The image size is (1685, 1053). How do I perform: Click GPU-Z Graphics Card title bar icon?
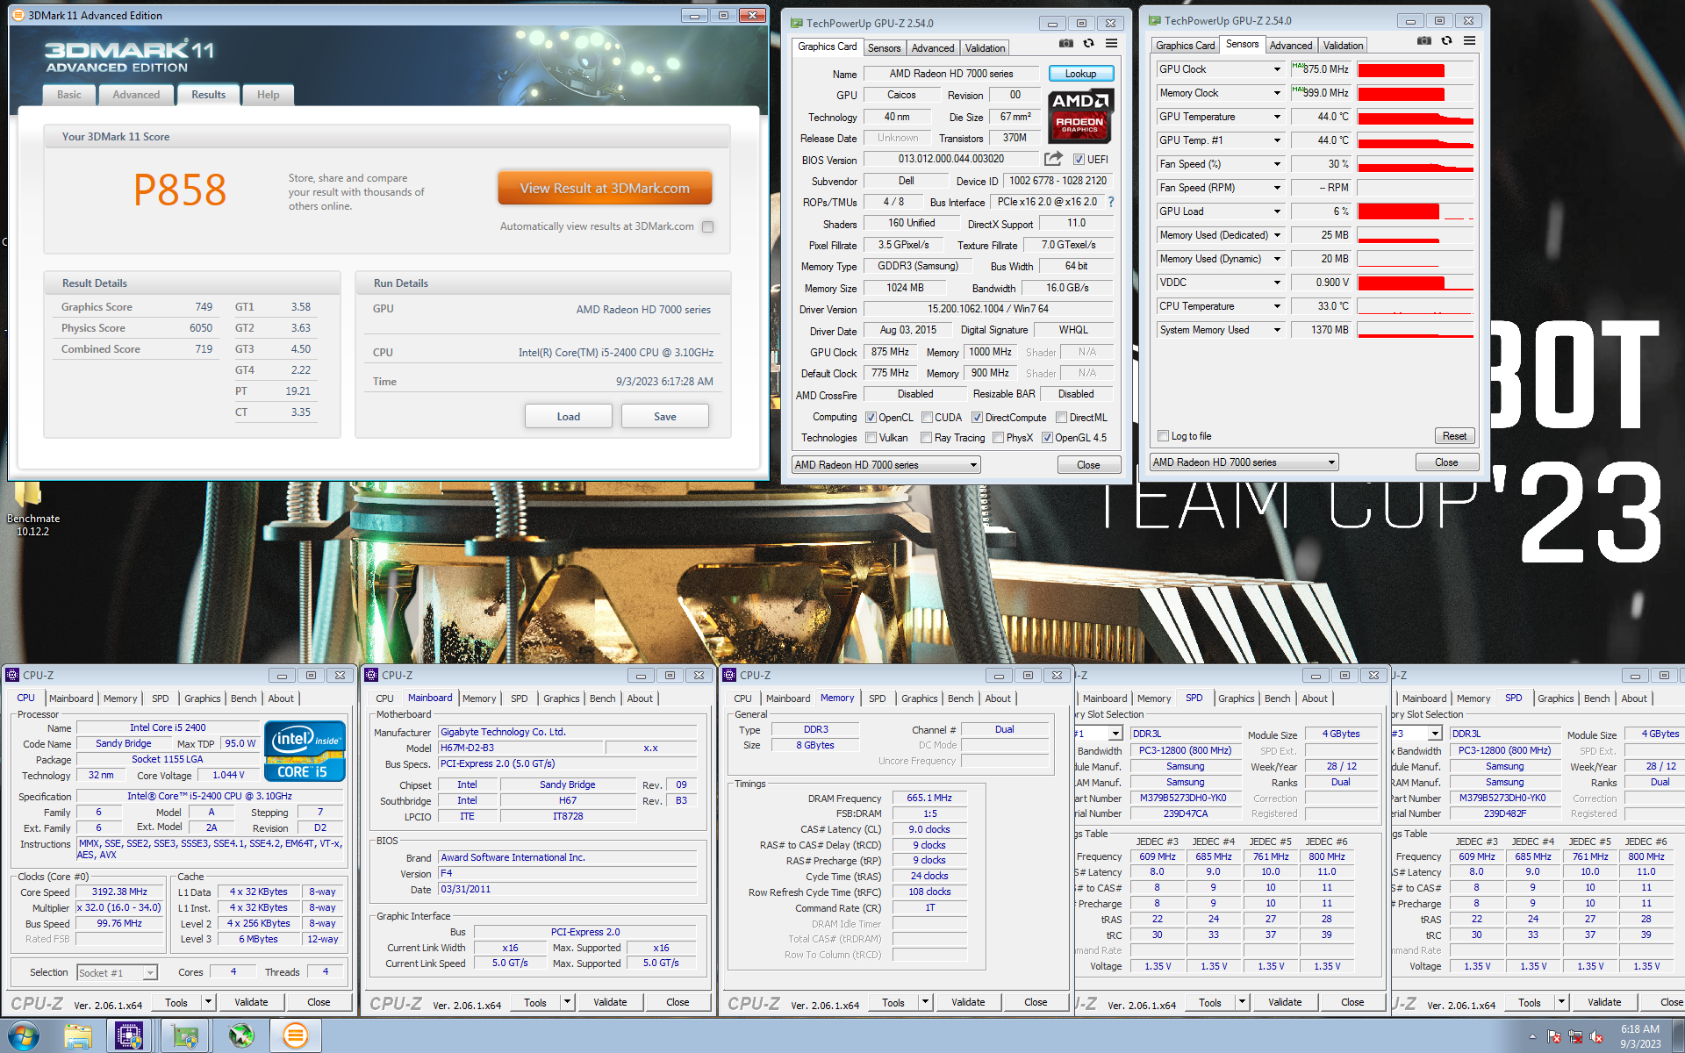coord(796,23)
